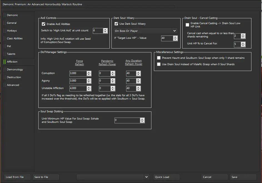
Task: Expand the profile dropdown beside Quick Load
Action: [146, 177]
